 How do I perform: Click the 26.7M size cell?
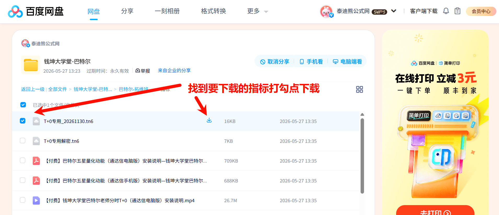(x=231, y=200)
